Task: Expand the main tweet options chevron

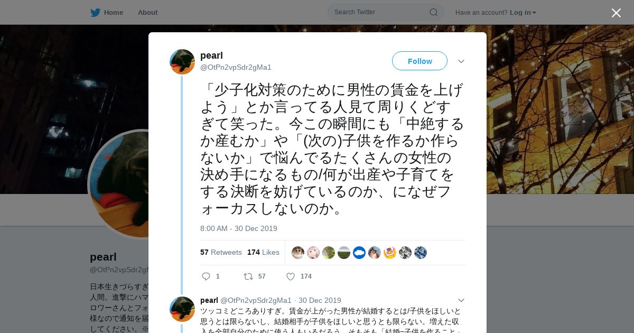Action: 461,61
